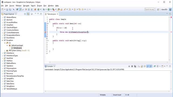This screenshot has width=173, height=97.
Task: Open the Debug button dropdown arrow
Action: click(x=46, y=9)
